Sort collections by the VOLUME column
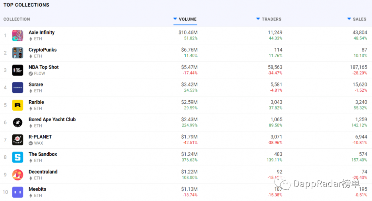Screen dimensions: 372x201 coord(185,19)
